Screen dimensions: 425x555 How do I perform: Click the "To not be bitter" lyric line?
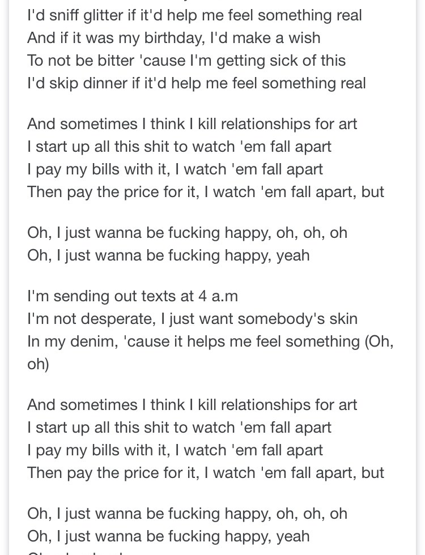(x=186, y=61)
